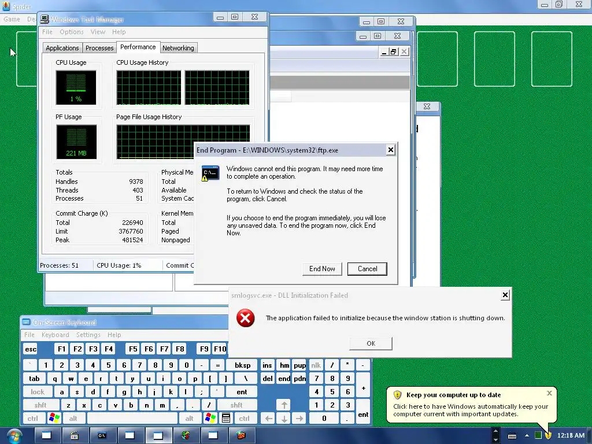Screen dimensions: 592x444
Task: Click the PF Usage 221 MB gauge
Action: [x=76, y=142]
